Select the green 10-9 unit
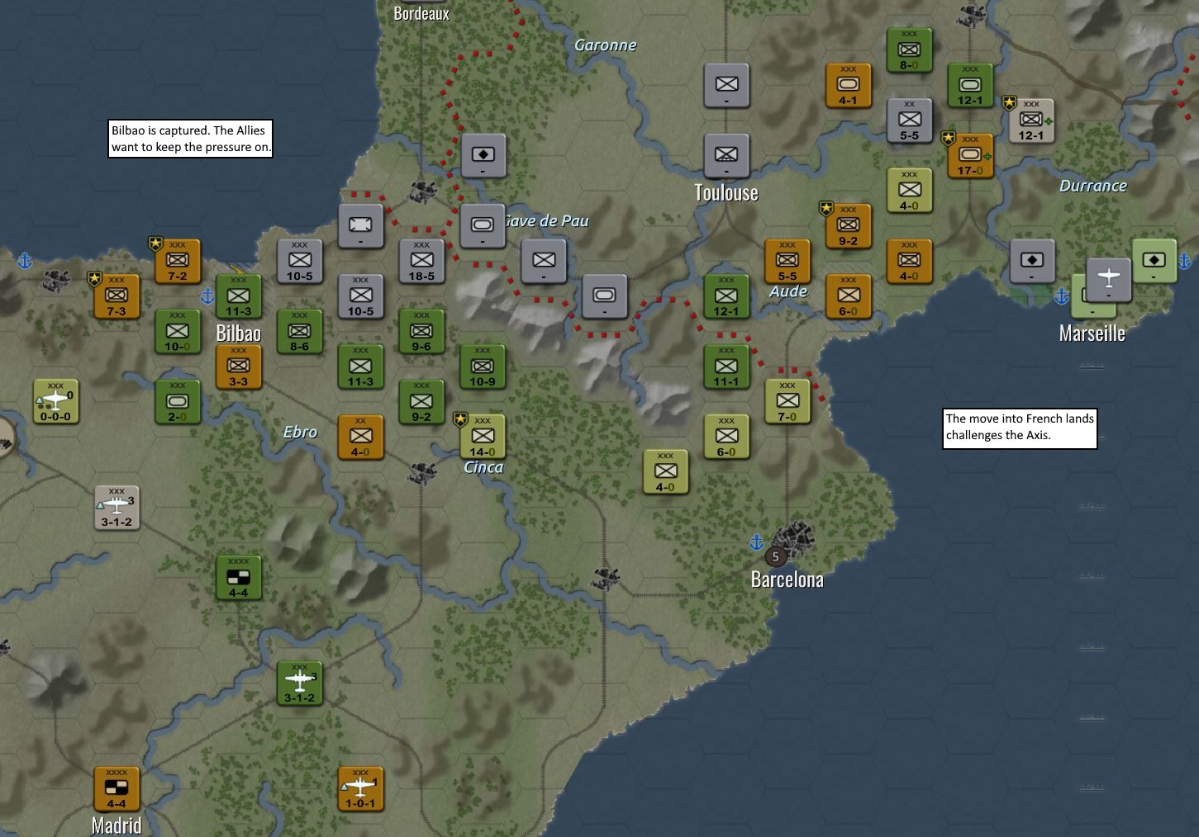The image size is (1199, 837). point(483,366)
